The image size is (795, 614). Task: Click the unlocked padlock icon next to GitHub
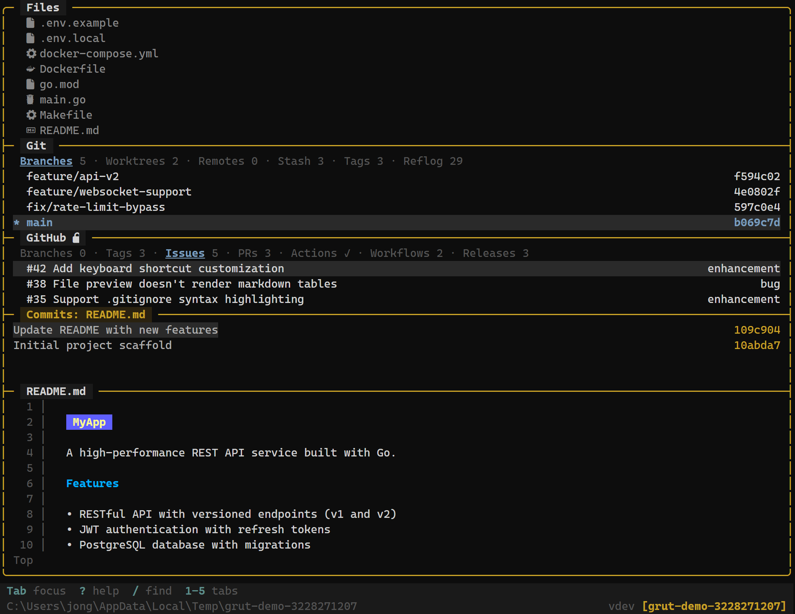76,238
